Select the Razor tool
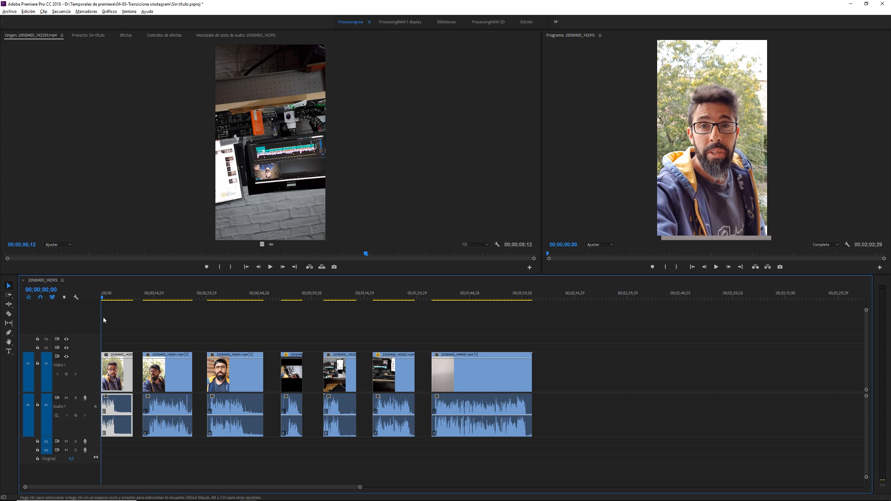Viewport: 891px width, 501px height. pos(8,314)
